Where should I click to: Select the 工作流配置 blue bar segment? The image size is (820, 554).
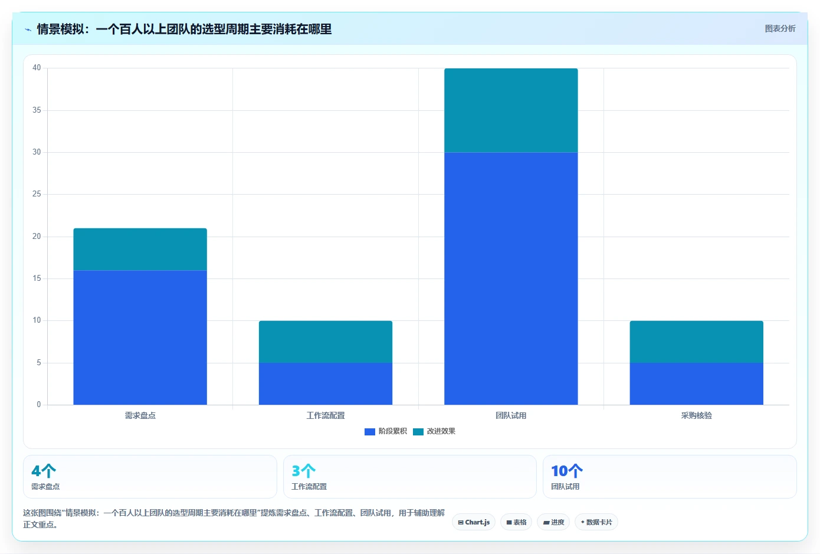click(326, 383)
